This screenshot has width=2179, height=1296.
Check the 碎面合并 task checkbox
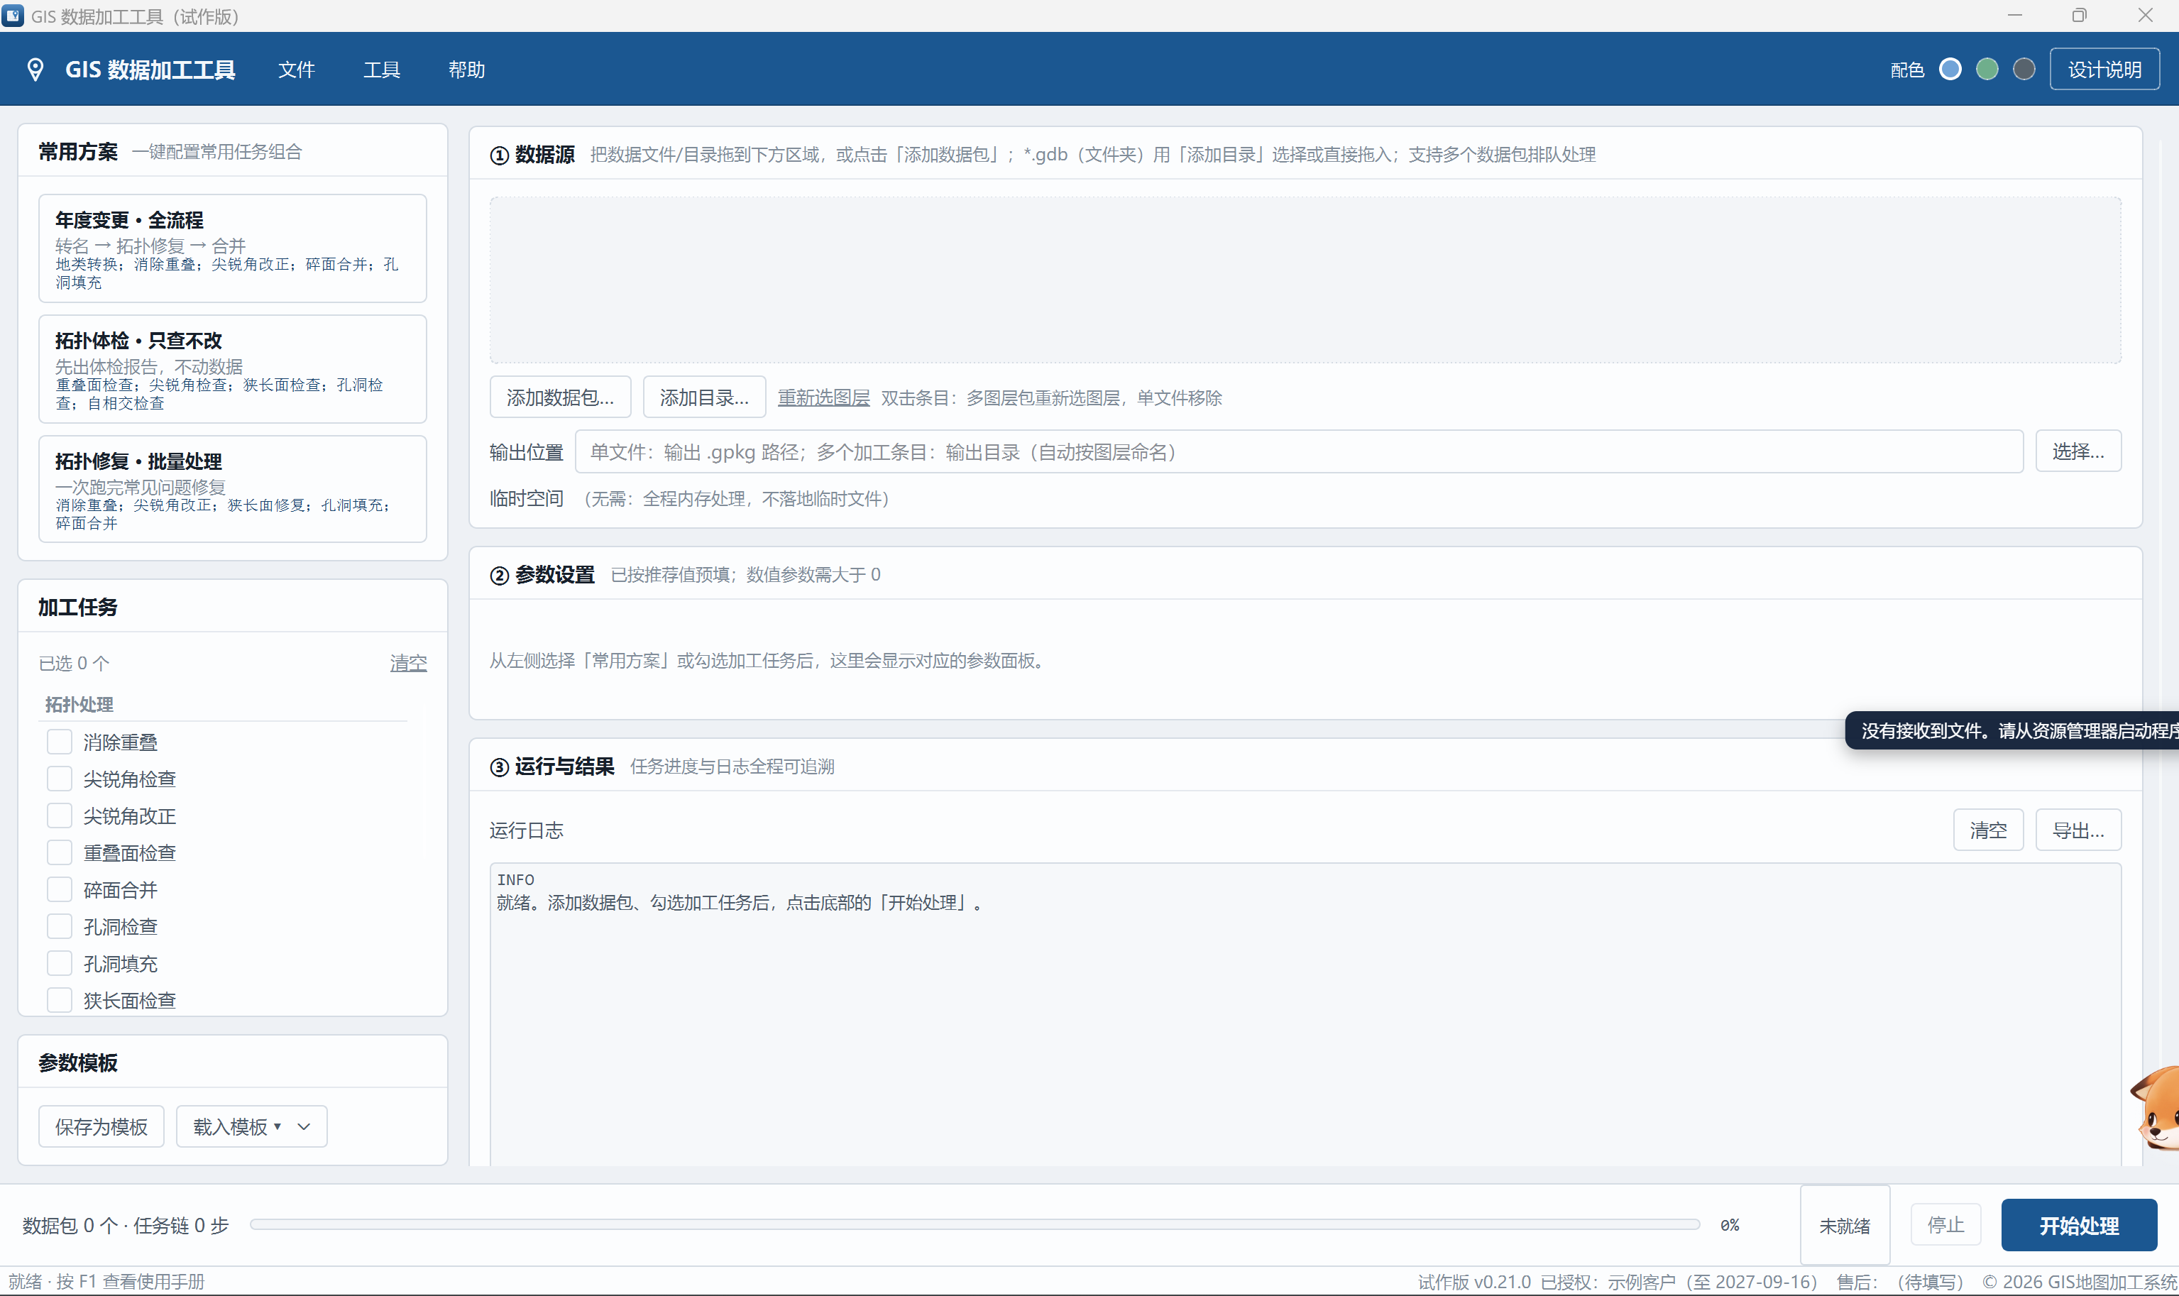(60, 889)
